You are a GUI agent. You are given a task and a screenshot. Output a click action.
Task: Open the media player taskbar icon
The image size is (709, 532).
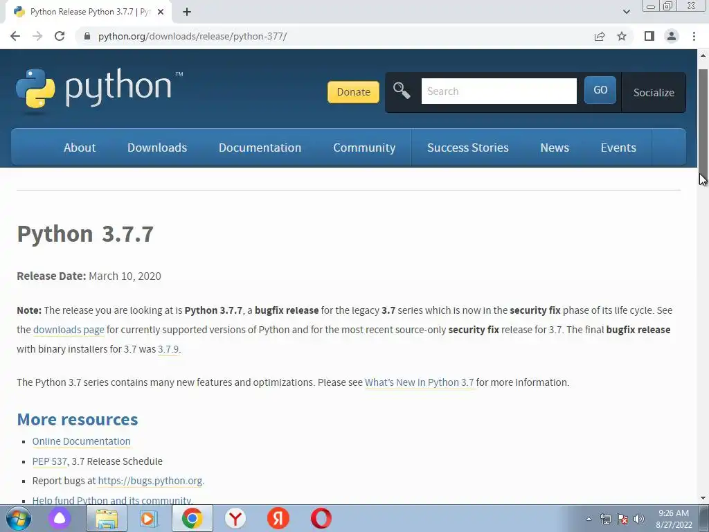pyautogui.click(x=148, y=518)
